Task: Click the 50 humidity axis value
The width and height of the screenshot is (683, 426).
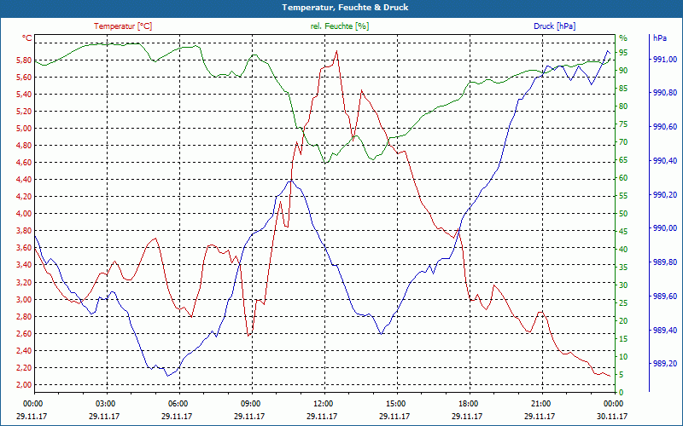Action: [x=623, y=214]
